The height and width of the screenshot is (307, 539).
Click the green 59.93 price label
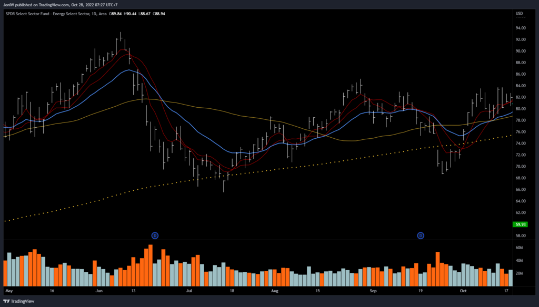point(520,224)
